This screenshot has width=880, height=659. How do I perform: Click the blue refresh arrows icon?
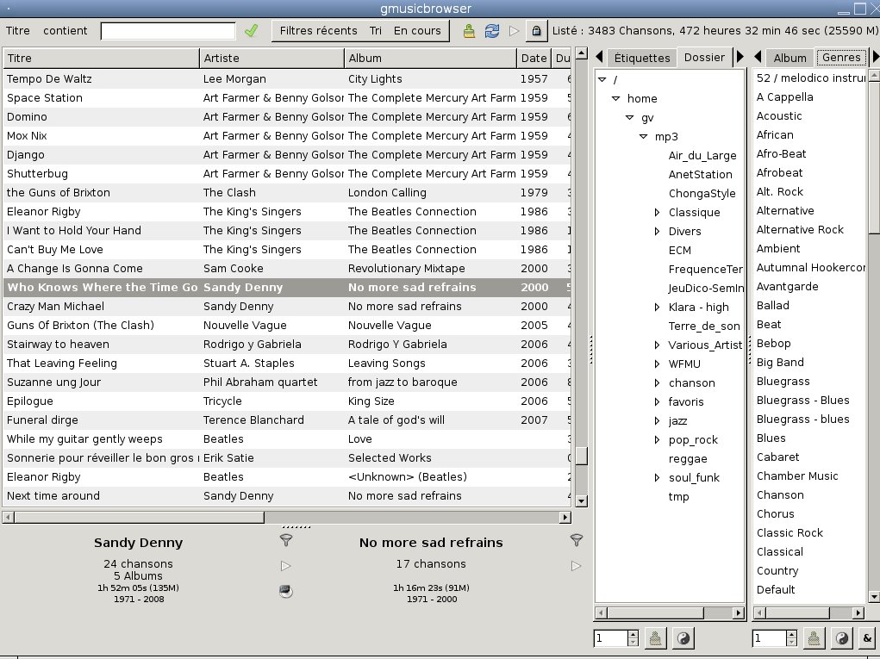click(x=492, y=31)
